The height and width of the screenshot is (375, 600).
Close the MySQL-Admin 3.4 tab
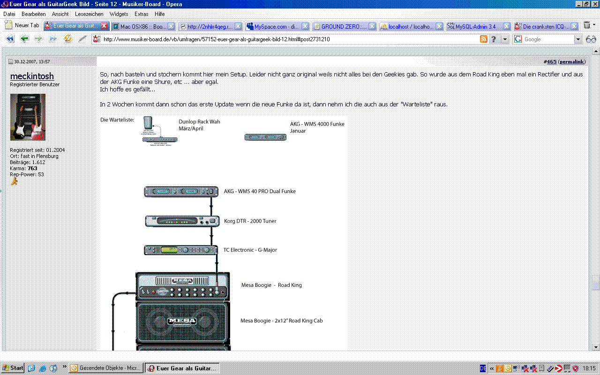(x=506, y=26)
